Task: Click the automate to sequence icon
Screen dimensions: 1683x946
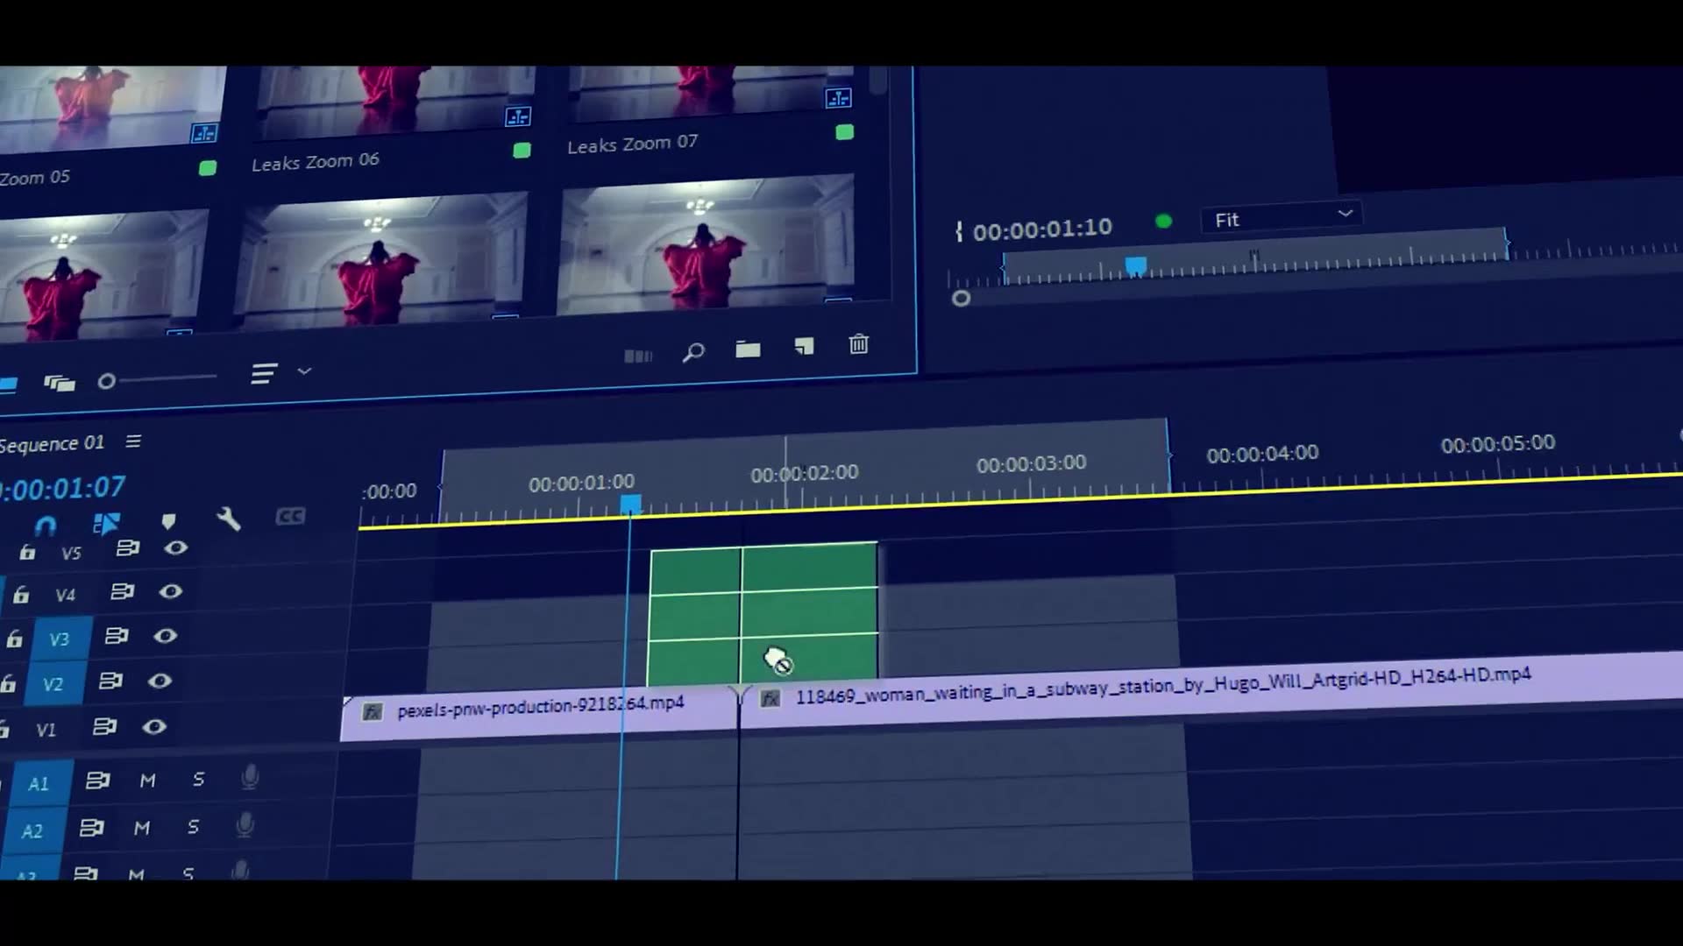Action: click(638, 356)
